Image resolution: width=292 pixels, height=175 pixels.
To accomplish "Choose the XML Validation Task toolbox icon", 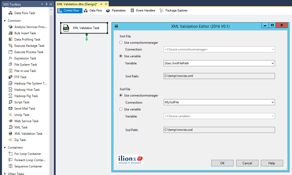I will point(10,133).
